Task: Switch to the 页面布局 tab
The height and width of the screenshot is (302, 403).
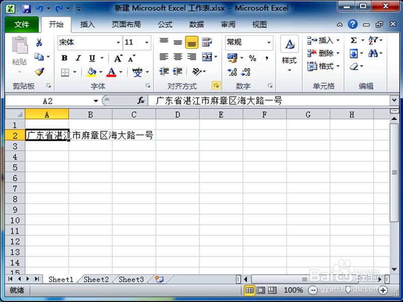Action: [x=126, y=24]
